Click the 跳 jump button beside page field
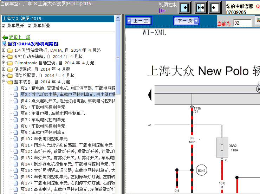 (257, 20)
